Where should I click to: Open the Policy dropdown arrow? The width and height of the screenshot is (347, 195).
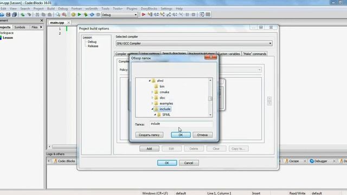259,70
